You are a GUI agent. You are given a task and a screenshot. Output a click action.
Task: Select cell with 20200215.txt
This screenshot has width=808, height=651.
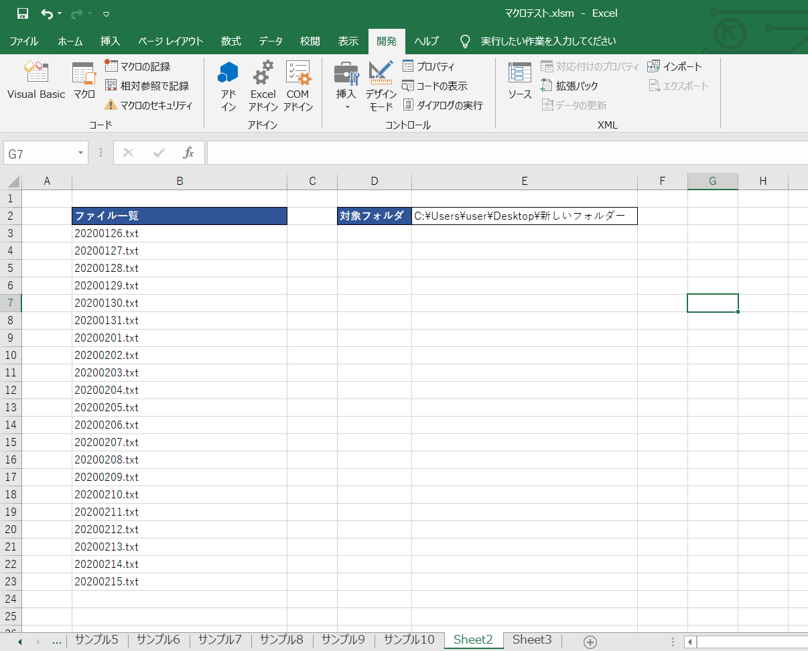[180, 581]
